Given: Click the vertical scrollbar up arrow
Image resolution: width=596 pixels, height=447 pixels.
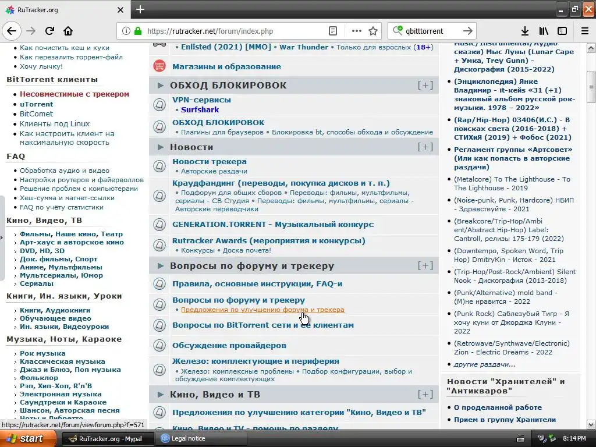Looking at the screenshot, I should [591, 48].
